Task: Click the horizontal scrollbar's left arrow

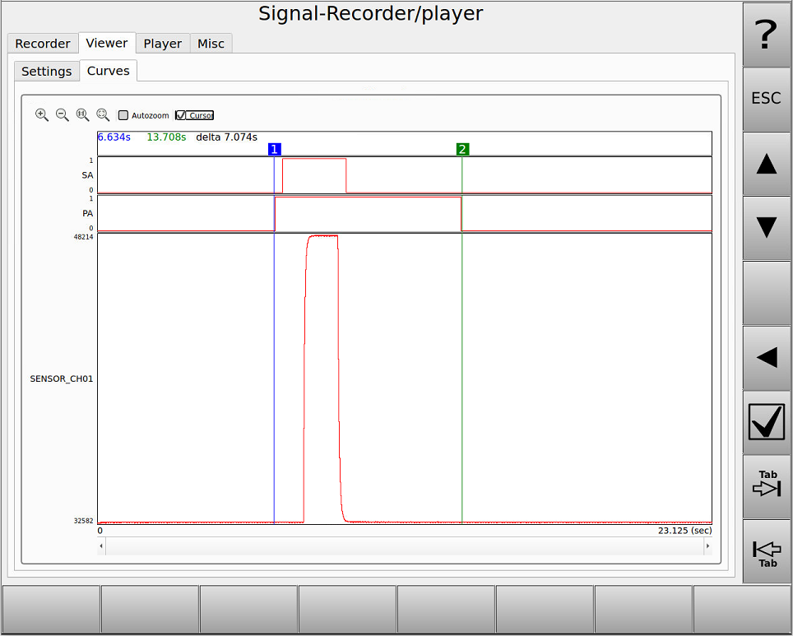Action: (101, 545)
